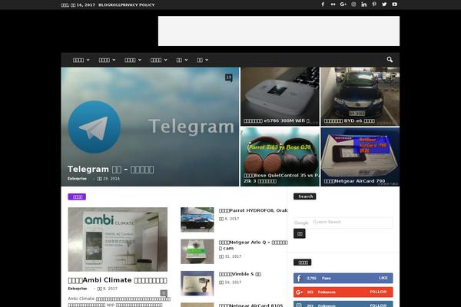Open the Facebook icon in top bar
Image resolution: width=461 pixels, height=307 pixels.
pyautogui.click(x=323, y=5)
